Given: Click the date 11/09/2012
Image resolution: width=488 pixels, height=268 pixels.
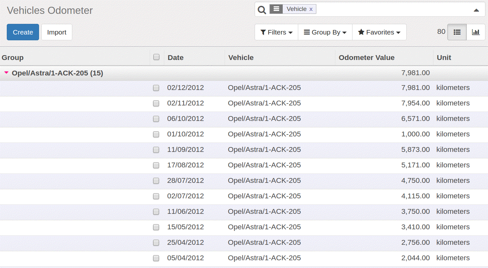Looking at the screenshot, I should click(186, 150).
